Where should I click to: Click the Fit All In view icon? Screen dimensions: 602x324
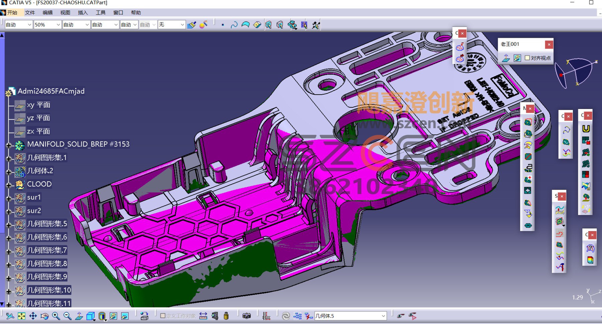22,316
